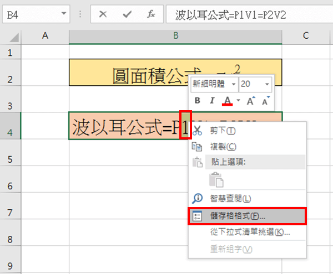333x274 pixels.
Task: Toggle Italic in the mini toolbar
Action: pos(211,101)
